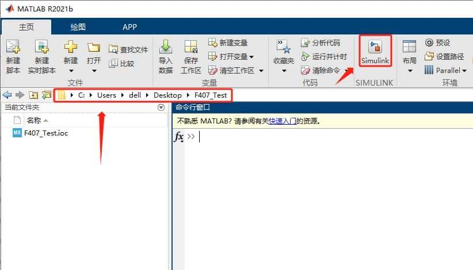Click the Layout (布局) icon
The width and height of the screenshot is (473, 270).
point(409,47)
